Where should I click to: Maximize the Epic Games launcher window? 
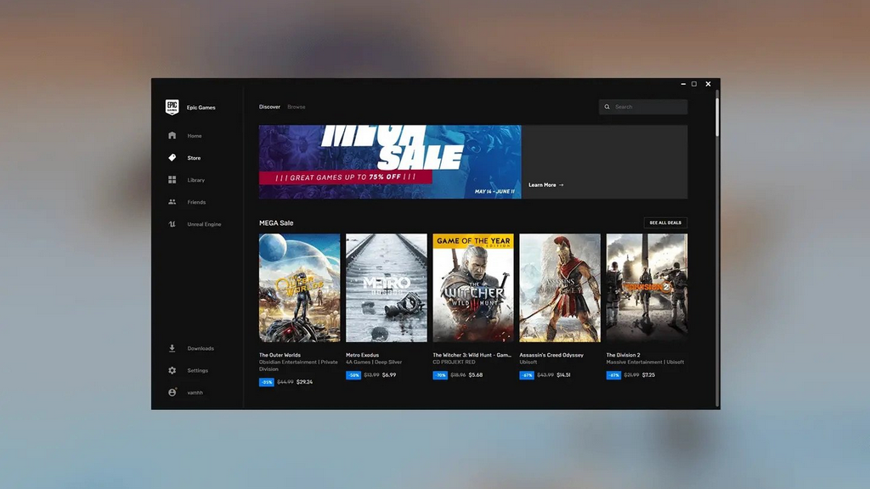[x=694, y=84]
